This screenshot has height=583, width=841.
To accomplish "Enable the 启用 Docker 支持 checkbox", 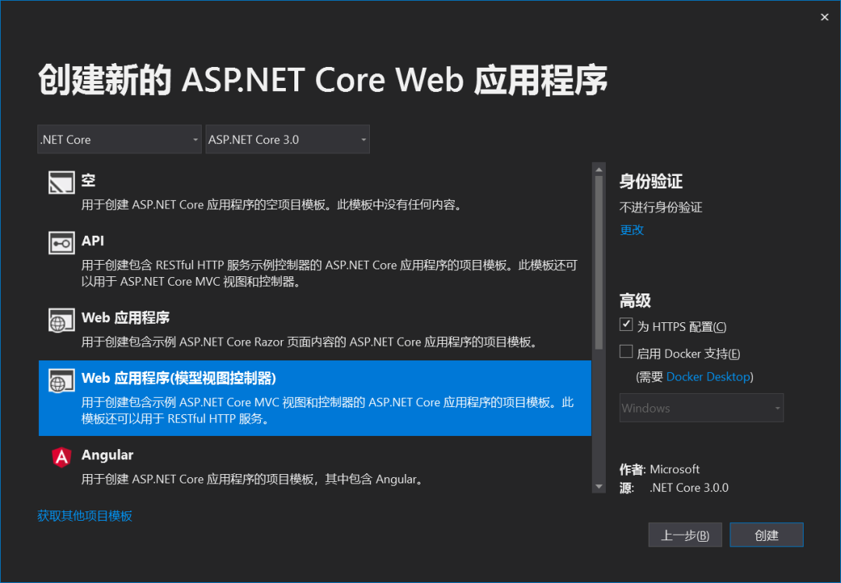I will click(626, 351).
